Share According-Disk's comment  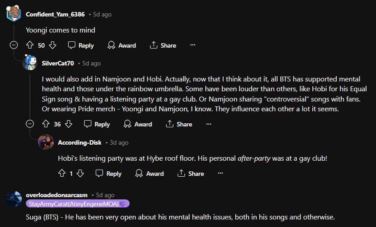click(191, 174)
